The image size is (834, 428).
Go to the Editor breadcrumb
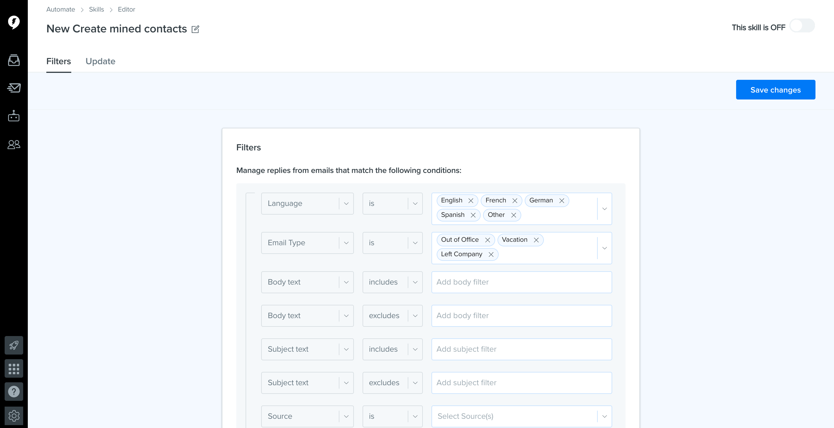[126, 9]
